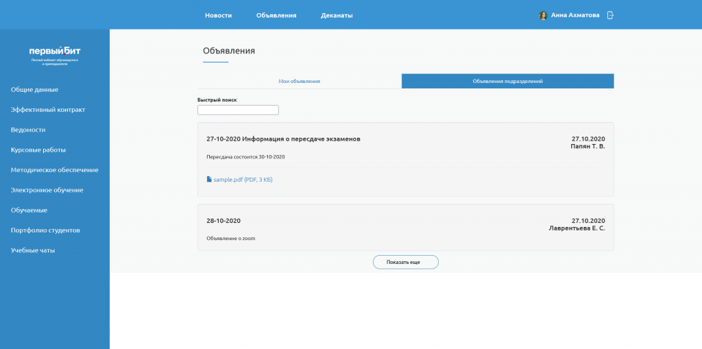The width and height of the screenshot is (702, 349).
Task: Click text Пересдача состоится 30-10-2020
Action: (x=246, y=157)
